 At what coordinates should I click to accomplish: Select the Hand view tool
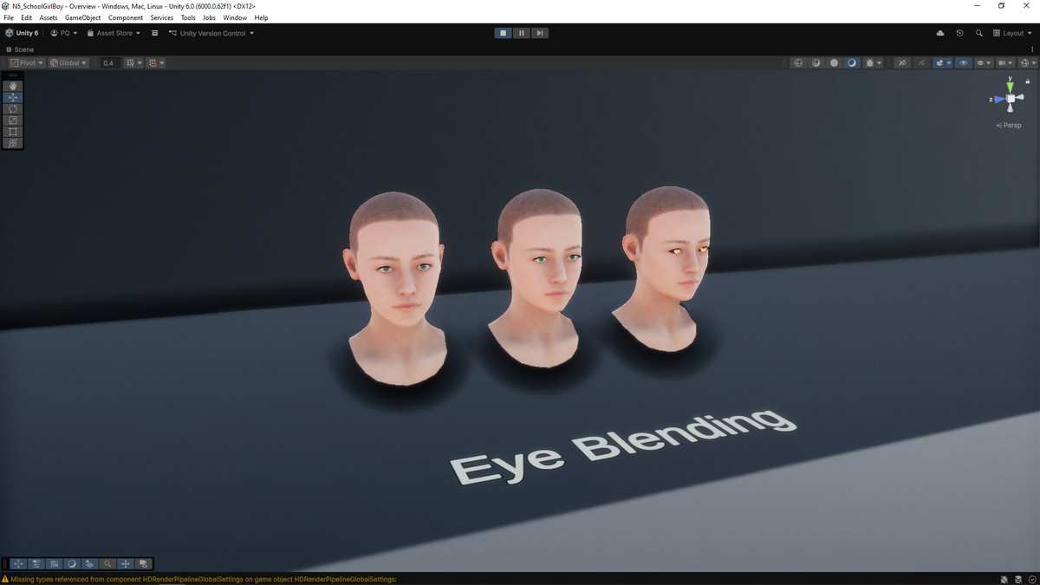(x=13, y=86)
